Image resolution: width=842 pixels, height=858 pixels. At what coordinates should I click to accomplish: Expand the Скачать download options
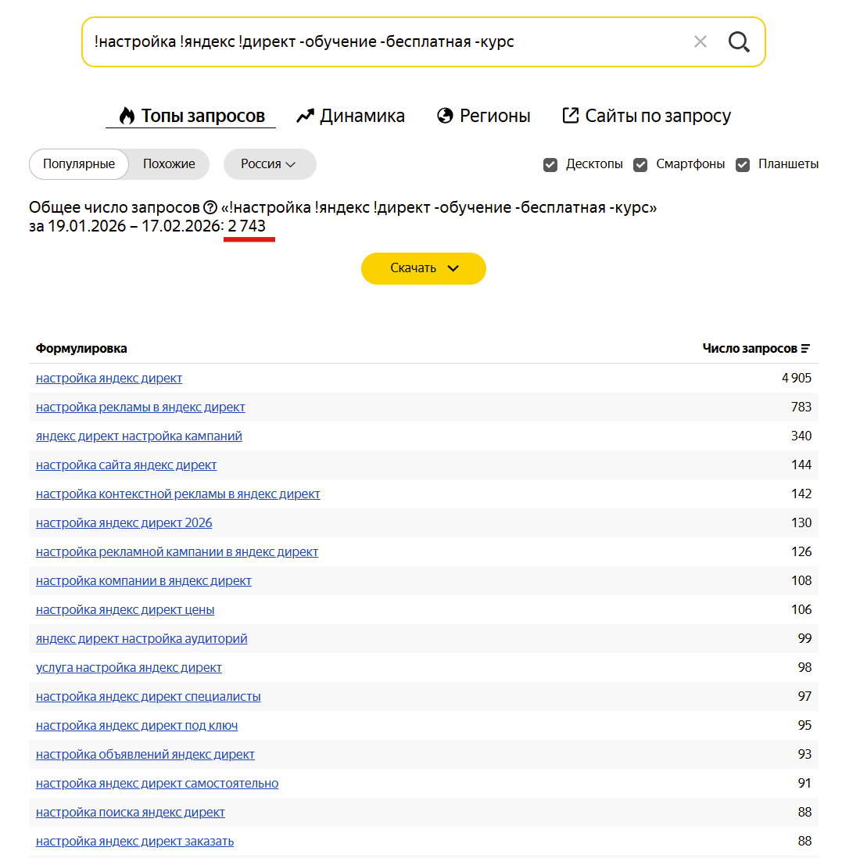pos(423,268)
